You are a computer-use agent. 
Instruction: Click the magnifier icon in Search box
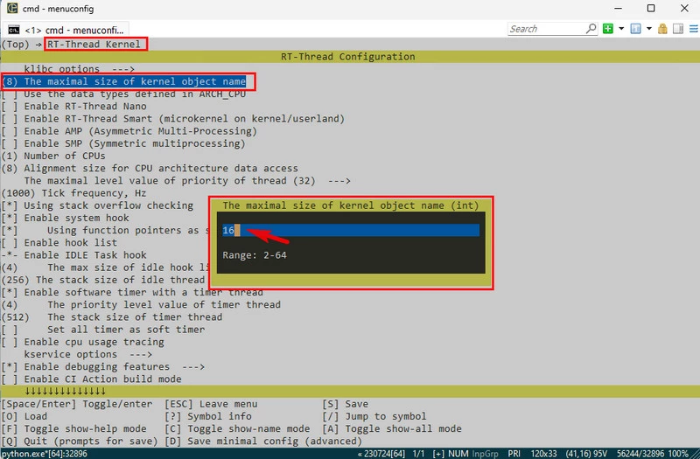[x=591, y=29]
